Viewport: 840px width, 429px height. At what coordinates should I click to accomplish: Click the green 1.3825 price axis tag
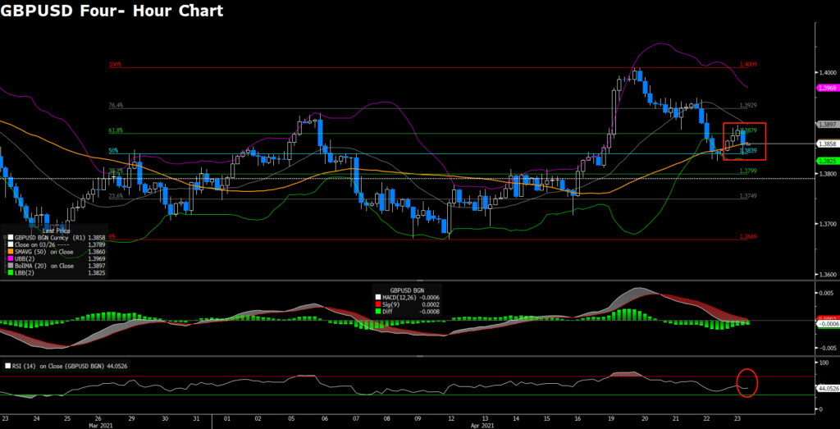click(x=827, y=161)
